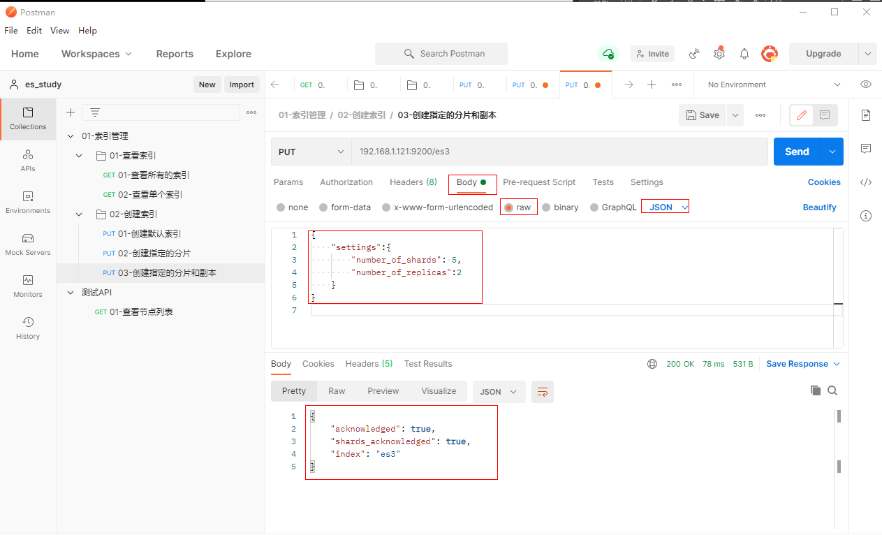The height and width of the screenshot is (535, 882).
Task: Click the request URL input field
Action: [x=559, y=152]
